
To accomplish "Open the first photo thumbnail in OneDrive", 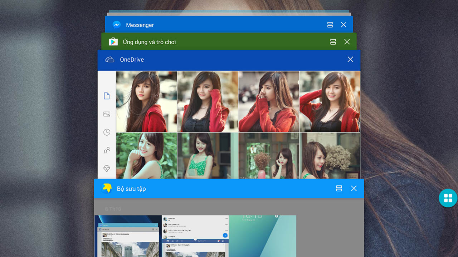I will coord(146,102).
